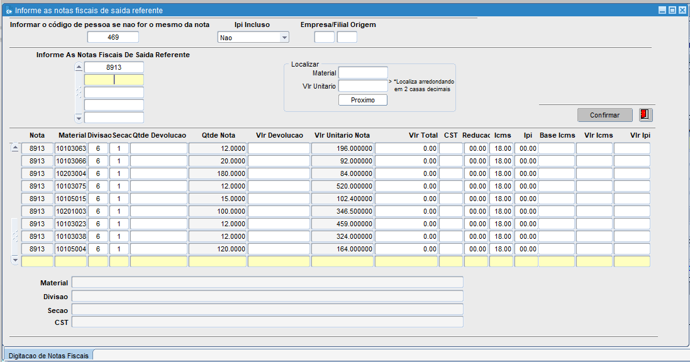690x362 pixels.
Task: Click the bottom CST description field
Action: pyautogui.click(x=267, y=322)
